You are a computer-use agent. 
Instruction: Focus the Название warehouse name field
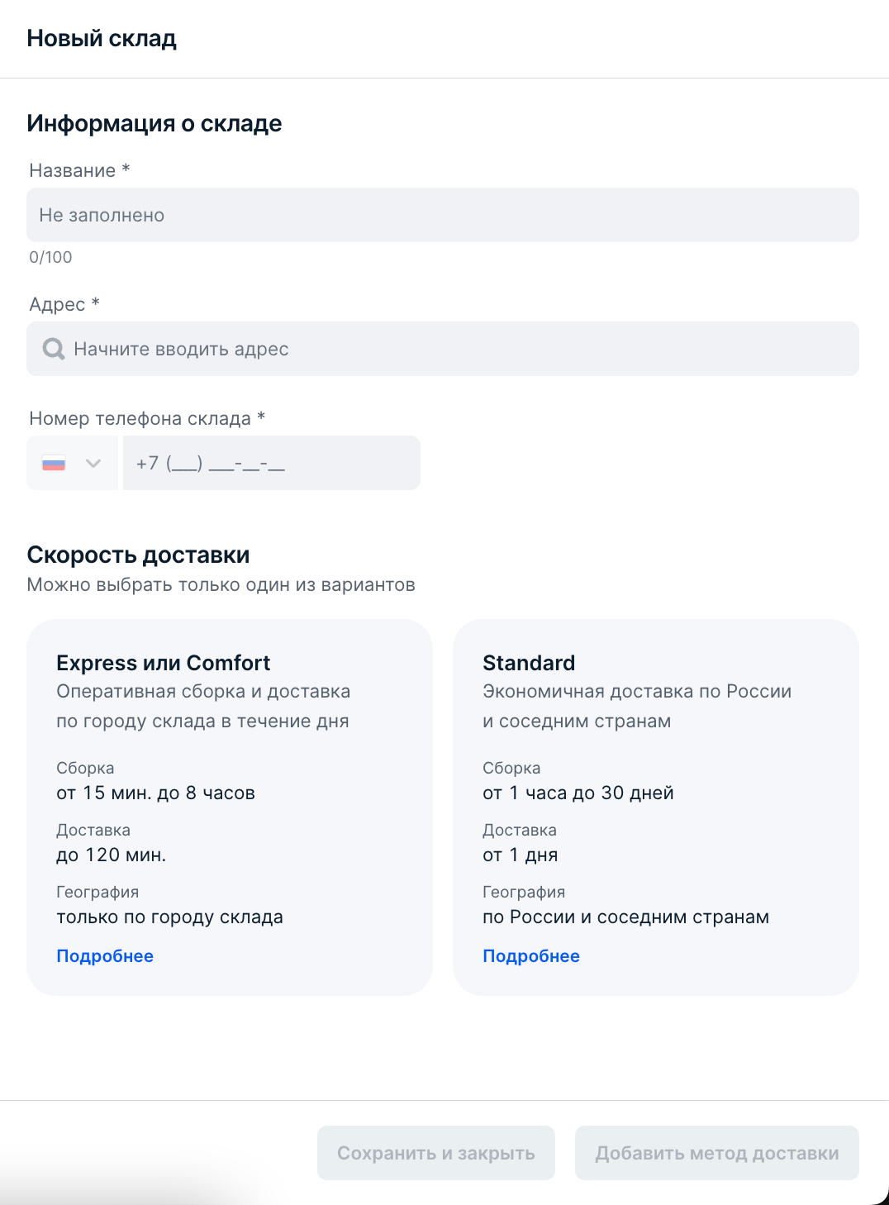pyautogui.click(x=443, y=215)
